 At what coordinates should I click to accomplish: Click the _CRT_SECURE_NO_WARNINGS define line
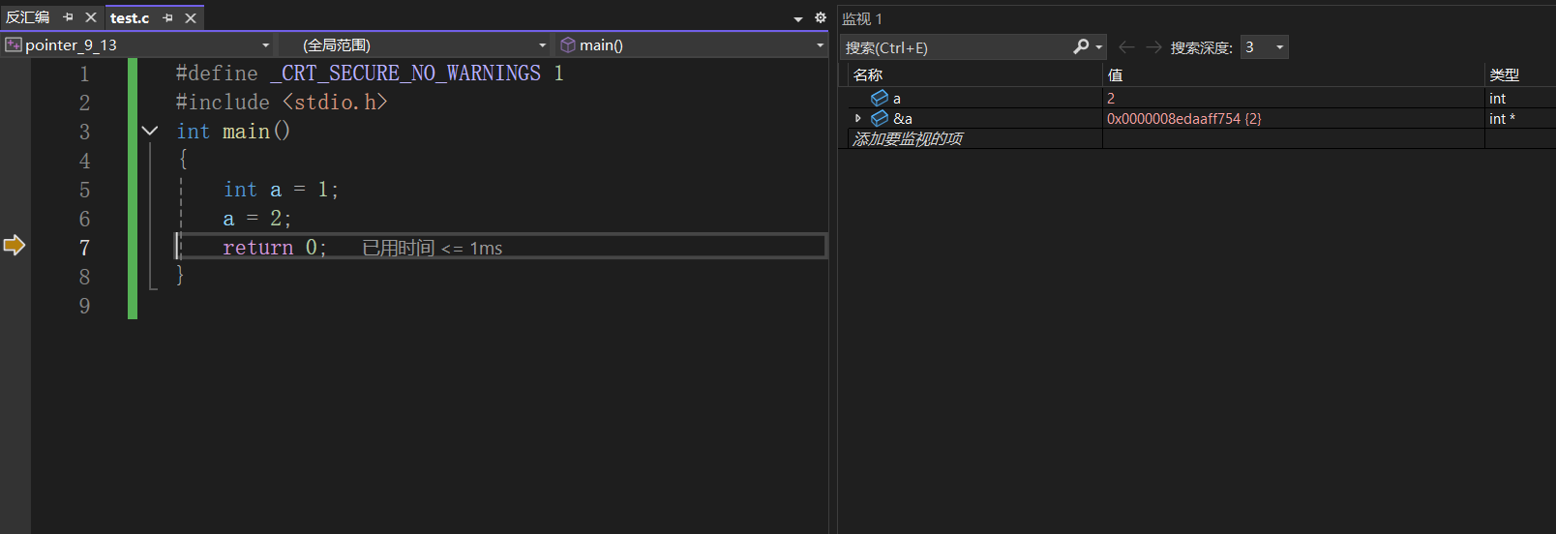(370, 73)
